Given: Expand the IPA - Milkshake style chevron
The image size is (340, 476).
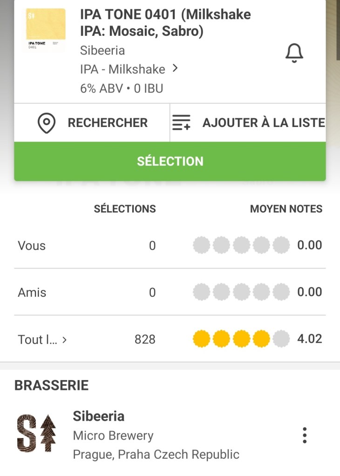Looking at the screenshot, I should pyautogui.click(x=175, y=68).
